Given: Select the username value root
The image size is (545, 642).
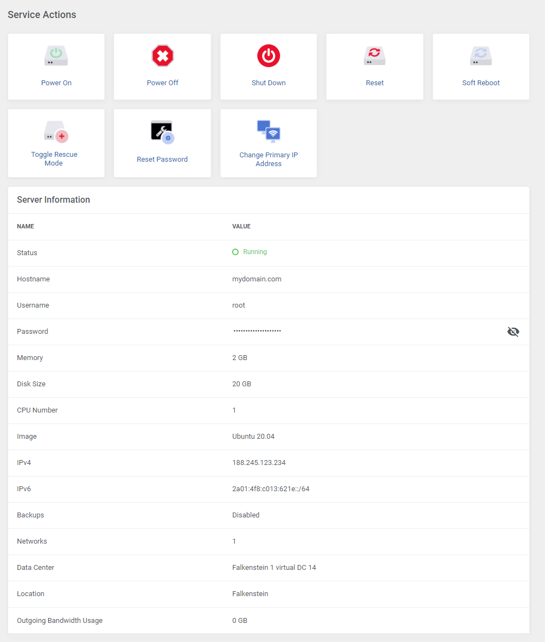Looking at the screenshot, I should tap(239, 305).
